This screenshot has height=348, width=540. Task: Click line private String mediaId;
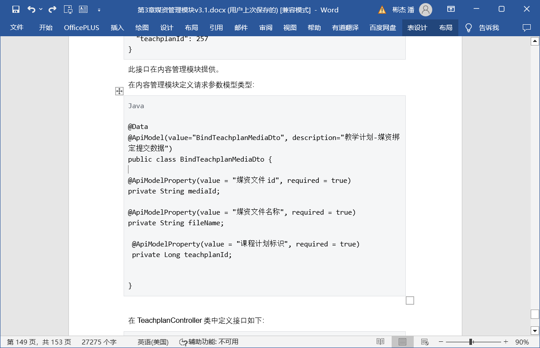[174, 191]
